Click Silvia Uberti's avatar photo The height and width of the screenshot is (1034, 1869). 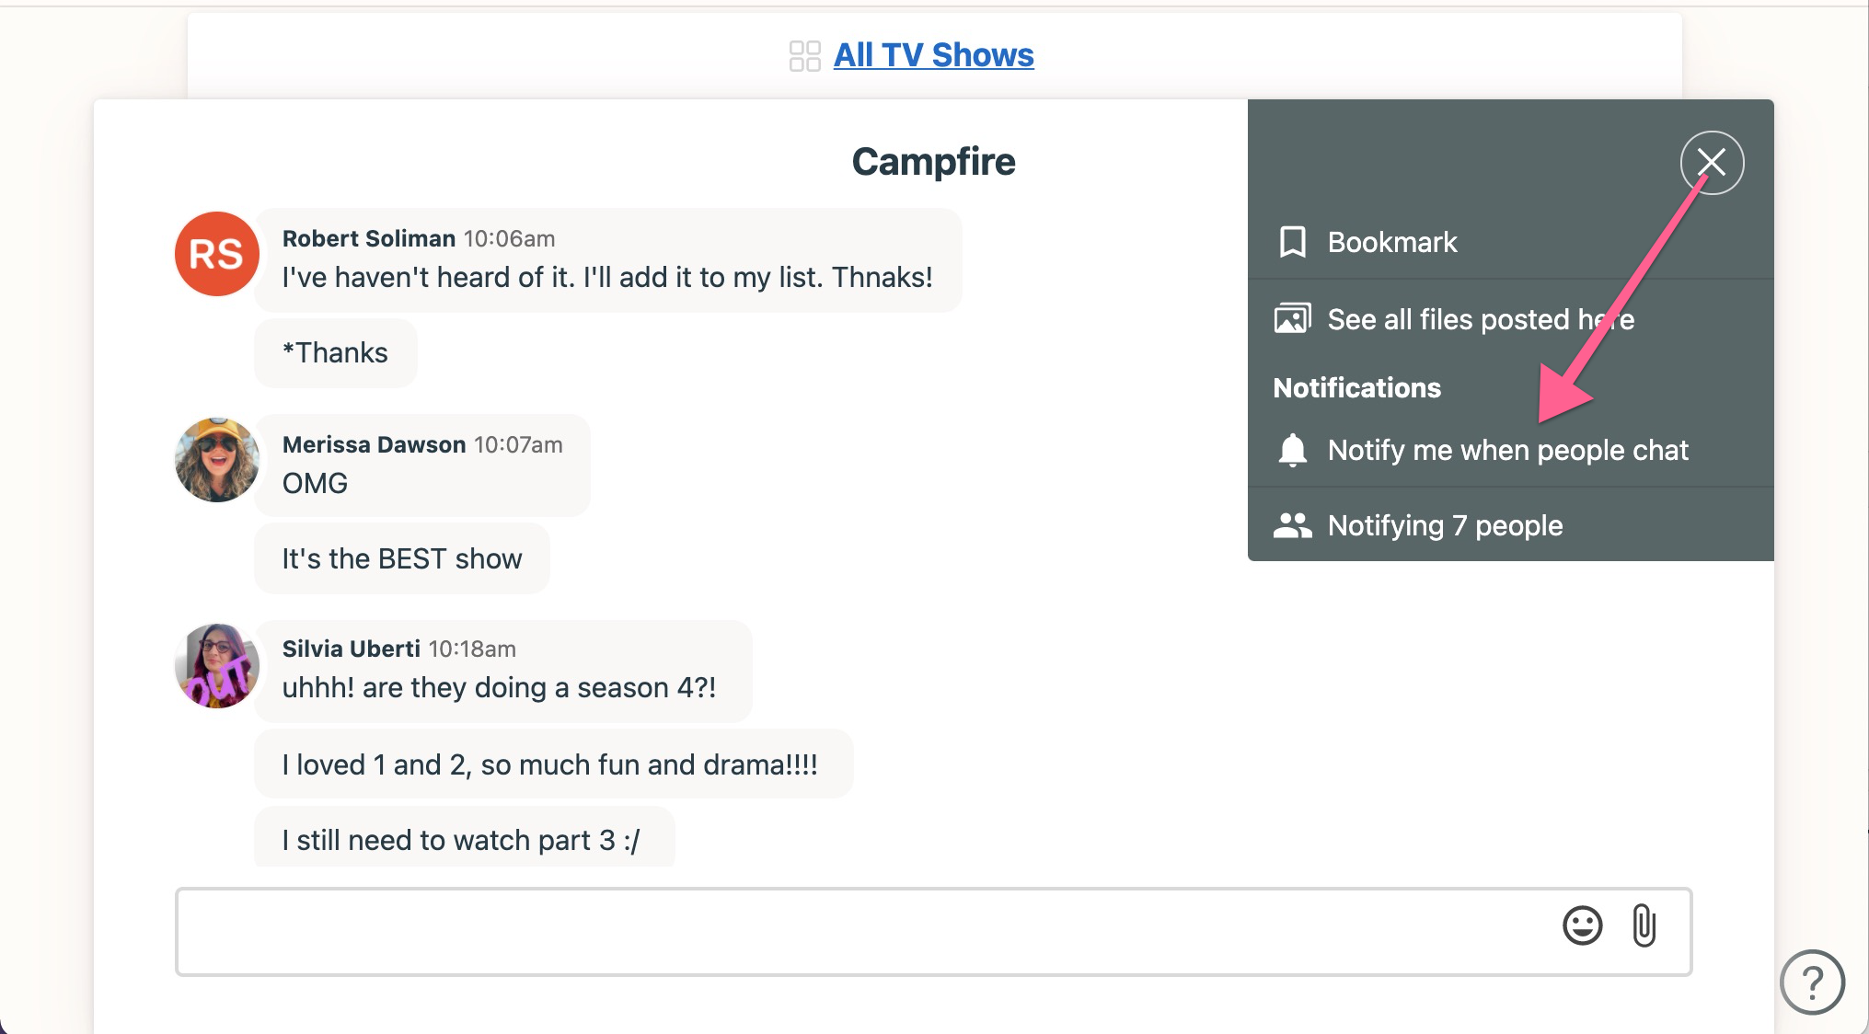(216, 665)
